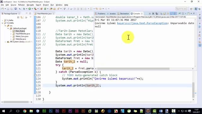202x114 pixels.
Task: Toggle Scroll Lock in Console toolbar
Action: coord(164,14)
